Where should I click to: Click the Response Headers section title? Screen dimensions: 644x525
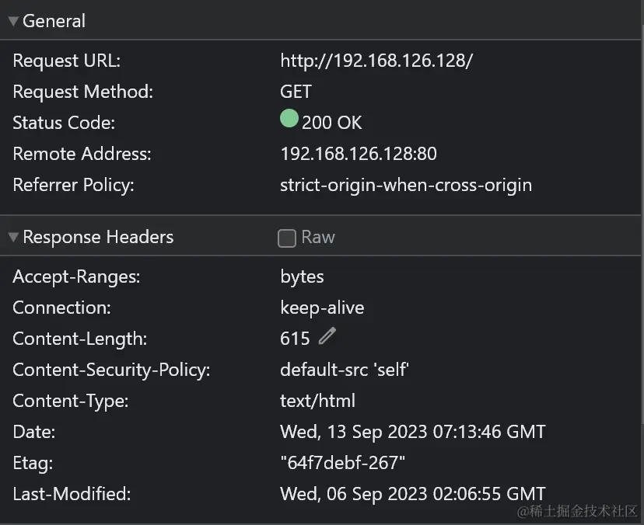tap(98, 237)
